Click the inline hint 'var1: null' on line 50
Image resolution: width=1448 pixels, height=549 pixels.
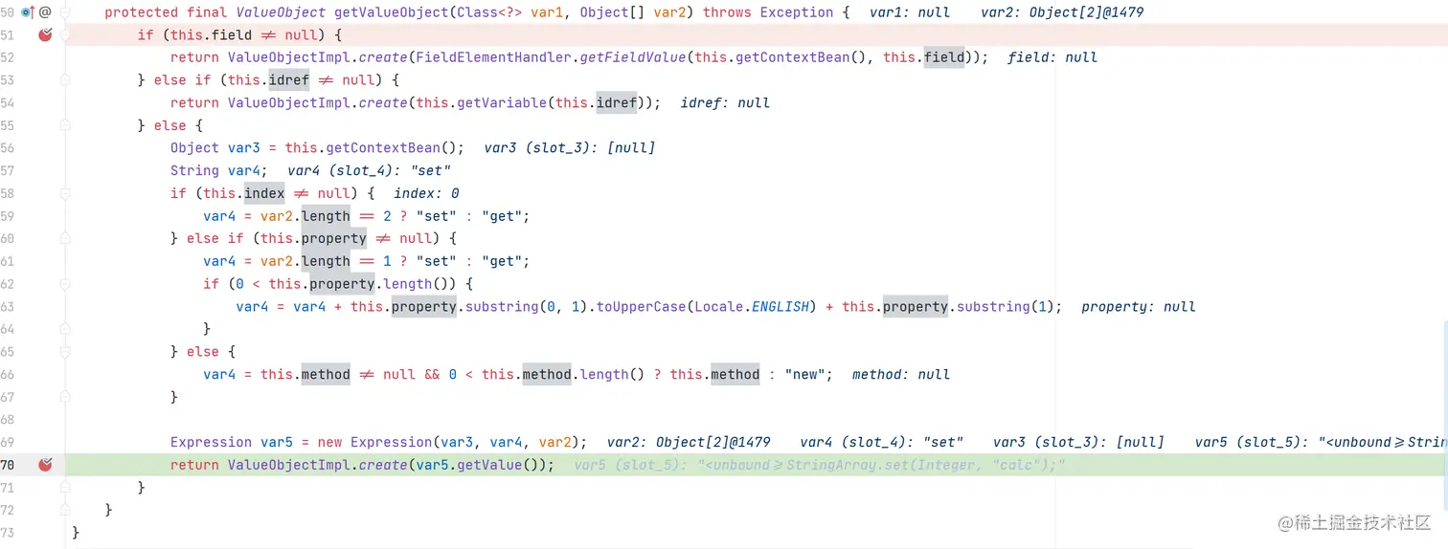[x=910, y=12]
